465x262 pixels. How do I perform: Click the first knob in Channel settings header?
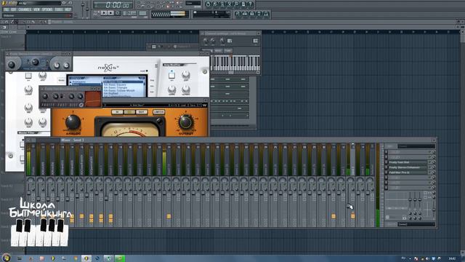(206, 41)
